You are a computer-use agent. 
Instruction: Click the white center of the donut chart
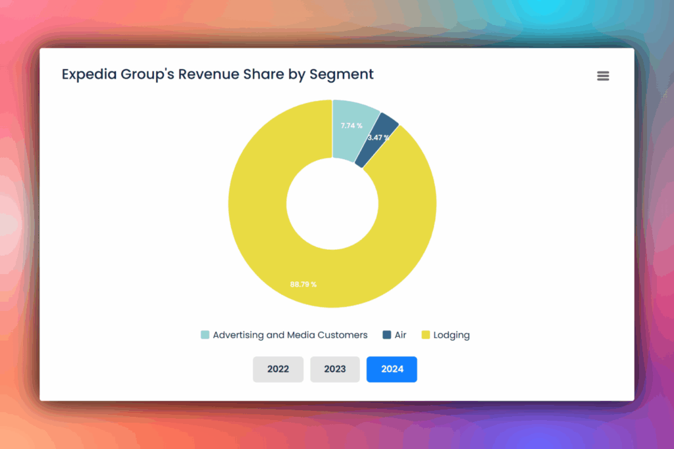[332, 204]
